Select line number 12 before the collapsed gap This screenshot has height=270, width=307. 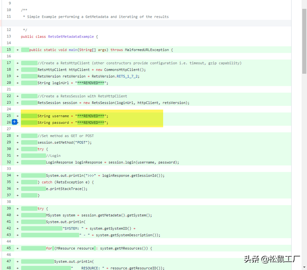coord(9,30)
